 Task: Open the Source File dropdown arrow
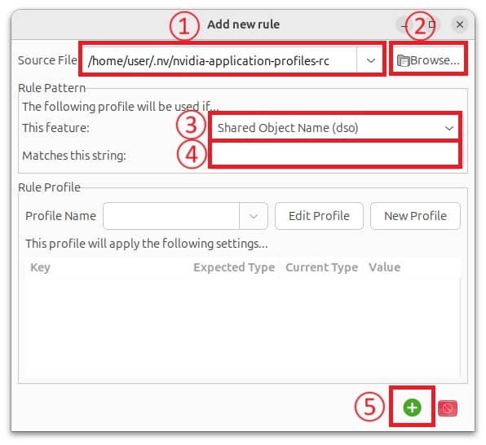pyautogui.click(x=370, y=60)
